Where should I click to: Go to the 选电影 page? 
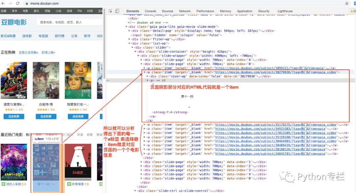click(27, 36)
